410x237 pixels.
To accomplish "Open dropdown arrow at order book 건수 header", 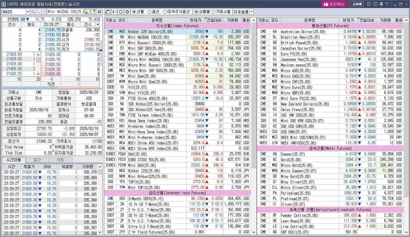I will point(98,24).
